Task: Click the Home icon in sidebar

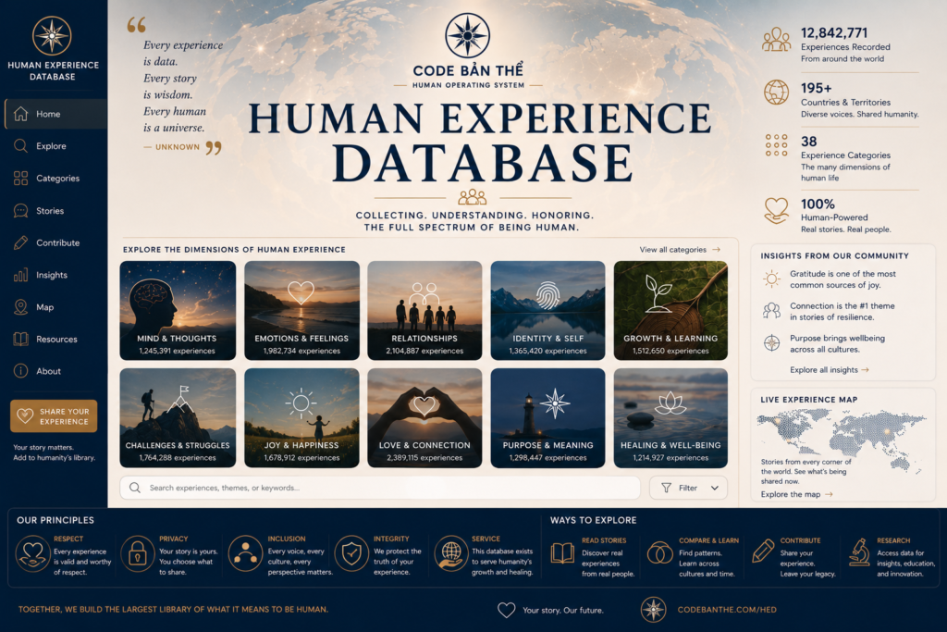Action: coord(20,114)
